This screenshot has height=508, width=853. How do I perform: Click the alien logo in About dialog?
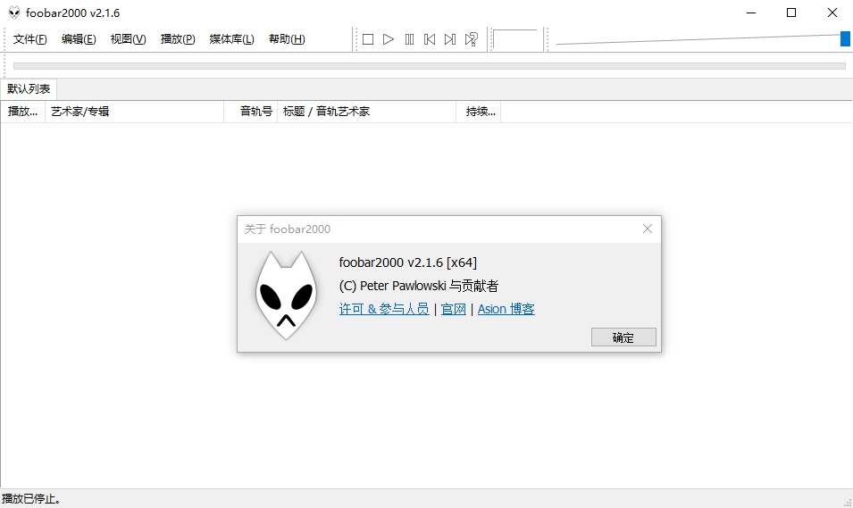pyautogui.click(x=286, y=296)
